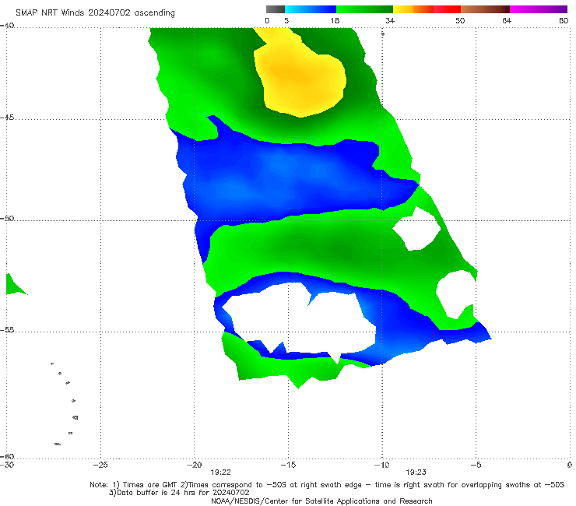Click the cyan-to-blue 5-18 segment of the color bar
The image size is (576, 506).
click(311, 9)
